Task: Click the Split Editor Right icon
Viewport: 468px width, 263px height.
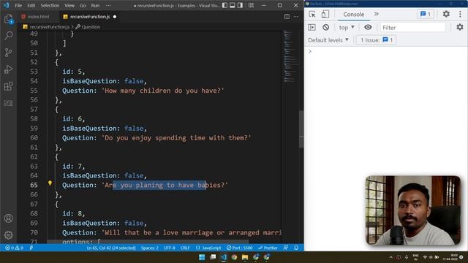Action: (287, 17)
